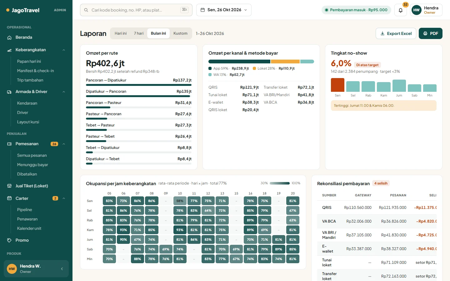Click the Armada & Driver bus icon
The image size is (450, 281).
(9, 92)
